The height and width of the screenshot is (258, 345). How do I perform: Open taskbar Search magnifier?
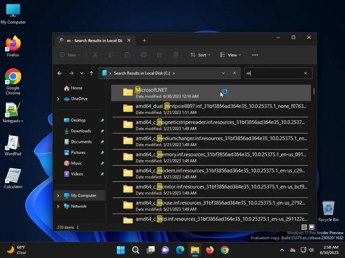click(x=135, y=250)
